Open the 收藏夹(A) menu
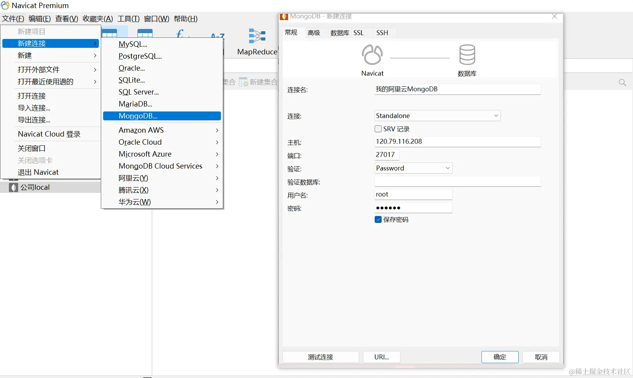 click(x=98, y=19)
